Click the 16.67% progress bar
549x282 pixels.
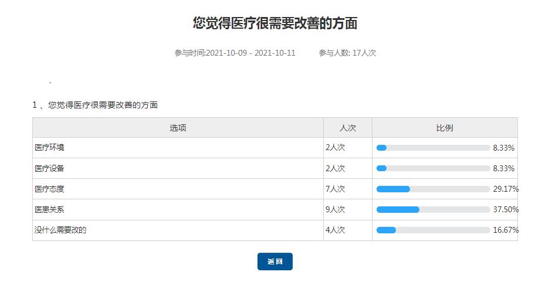point(433,230)
